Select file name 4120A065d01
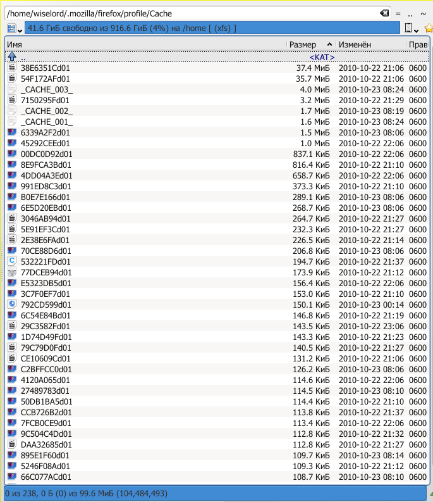The image size is (433, 502). tap(45, 380)
